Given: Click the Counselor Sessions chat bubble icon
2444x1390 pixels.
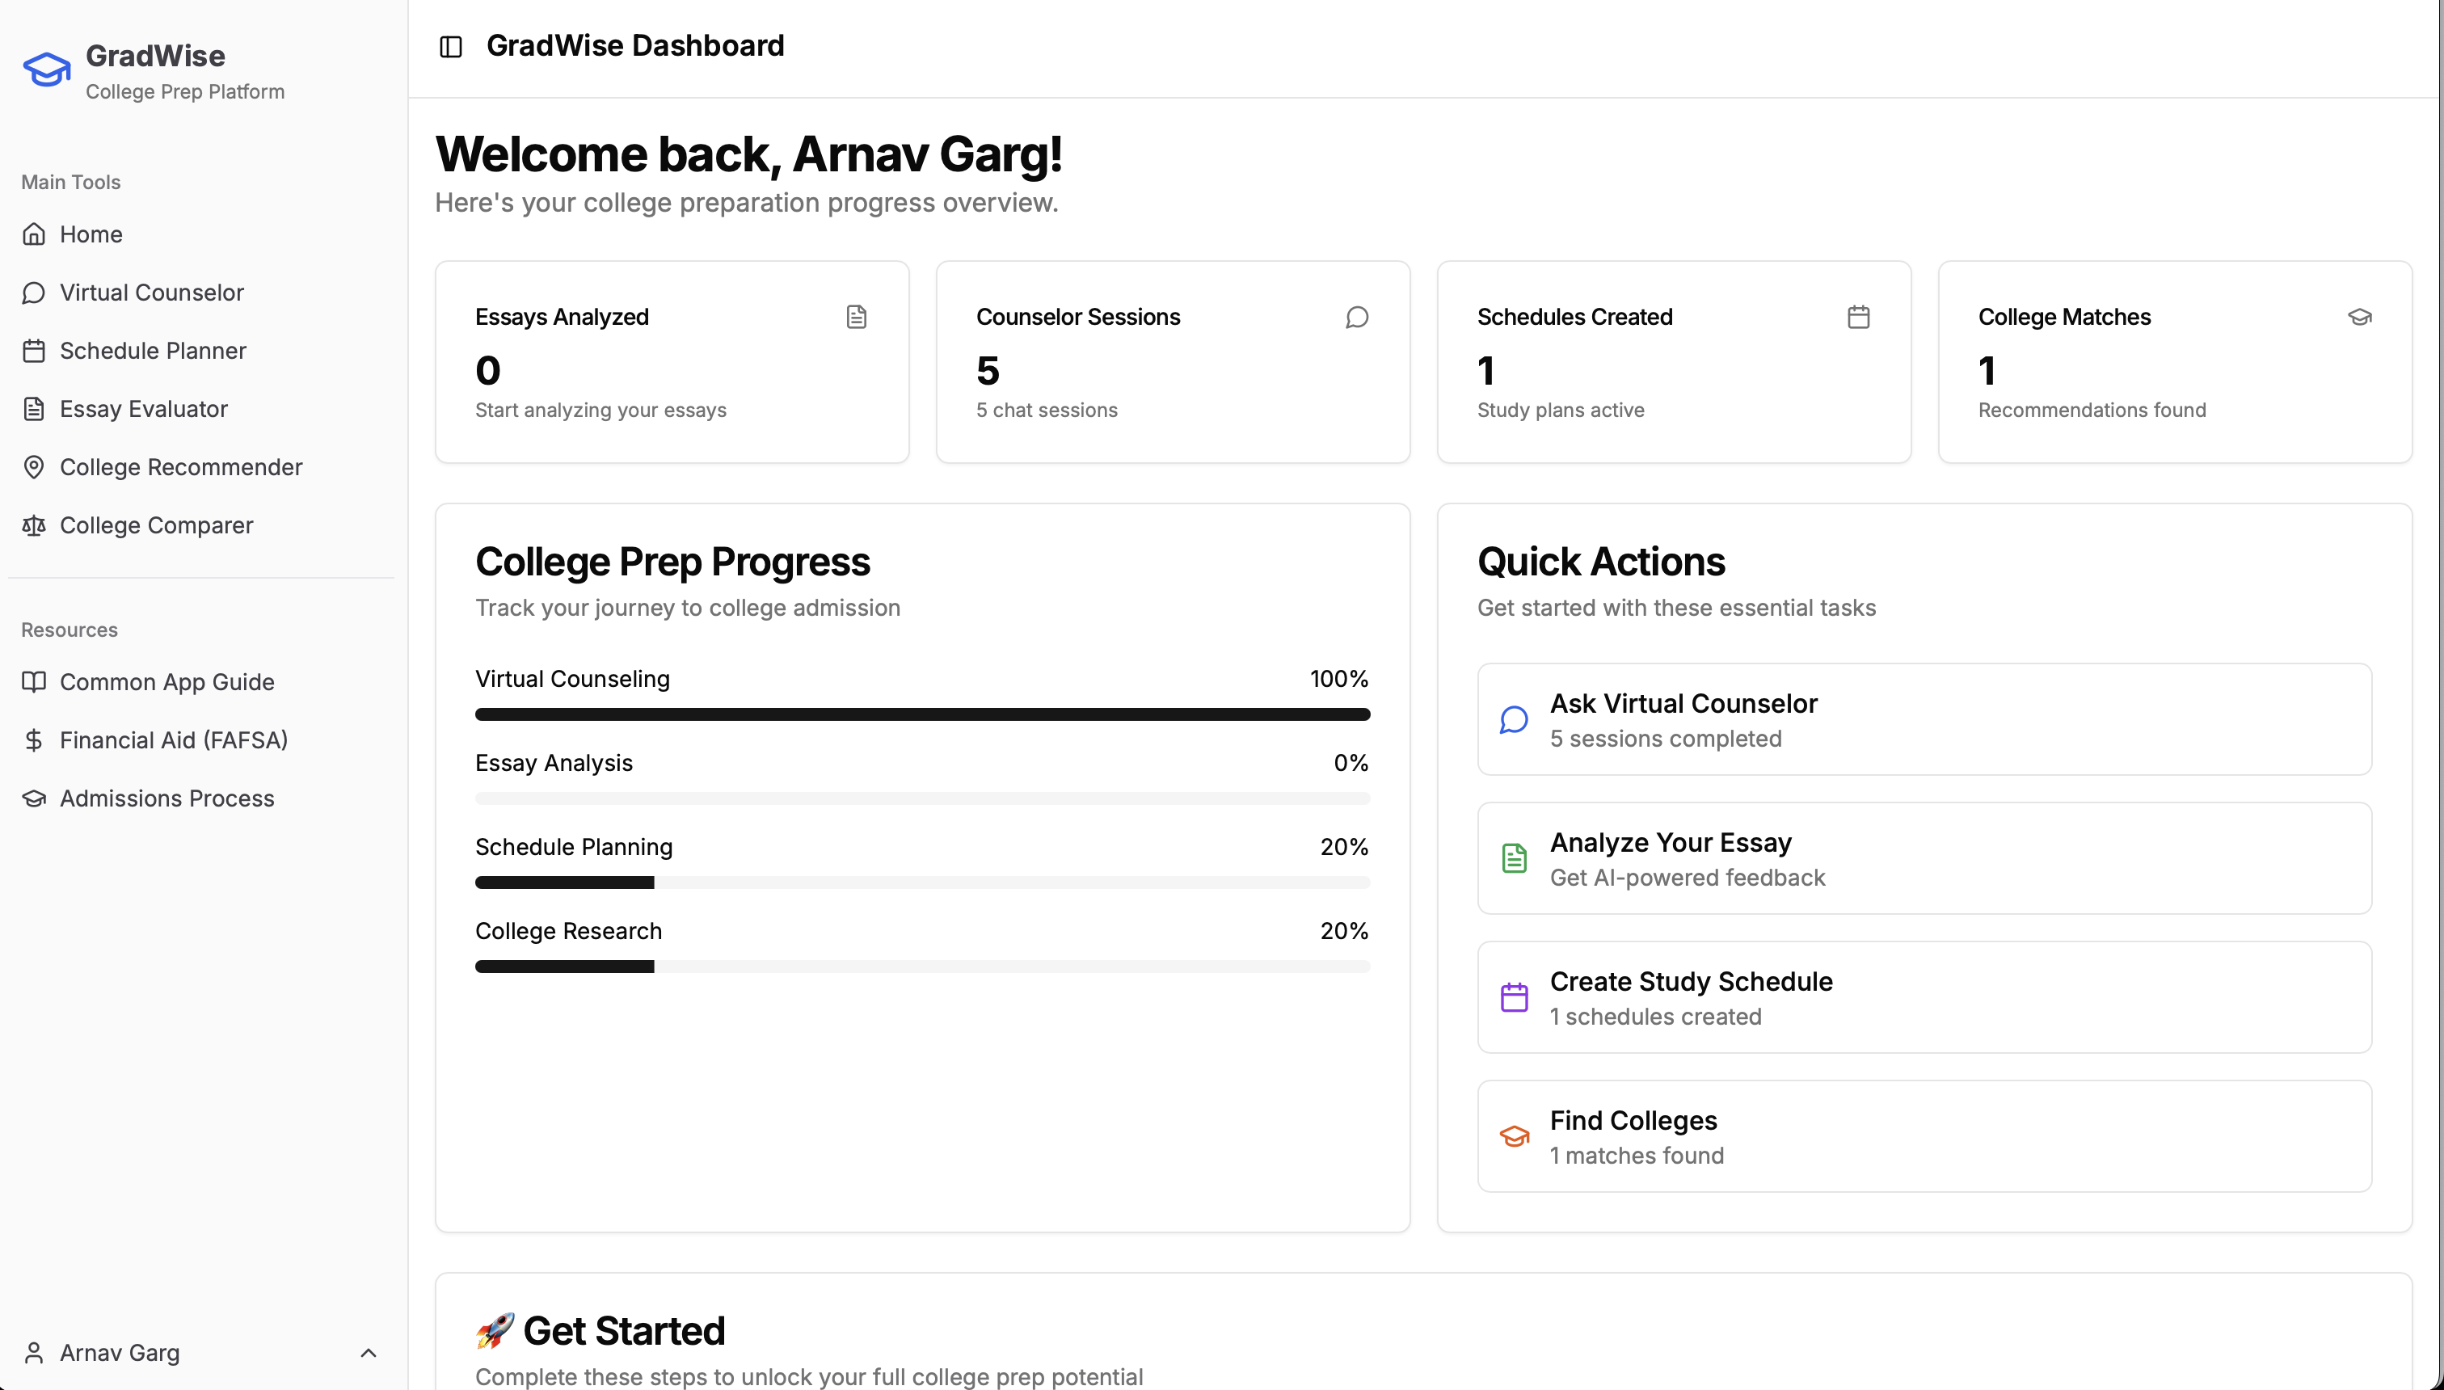Looking at the screenshot, I should 1357,317.
